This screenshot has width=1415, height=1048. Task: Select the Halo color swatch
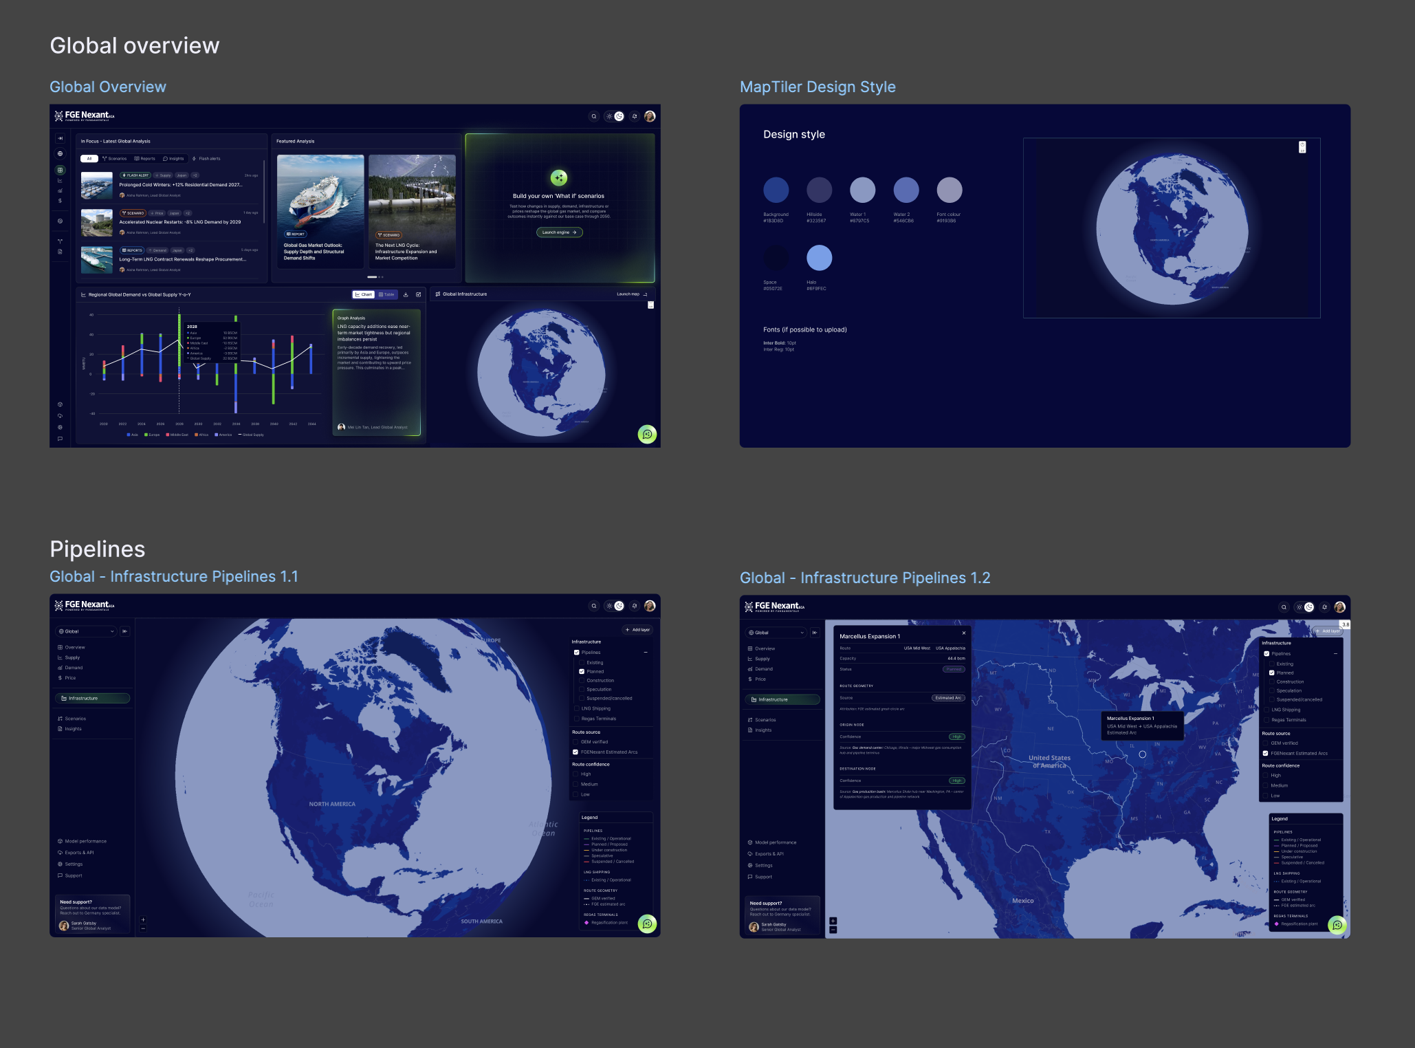point(819,258)
